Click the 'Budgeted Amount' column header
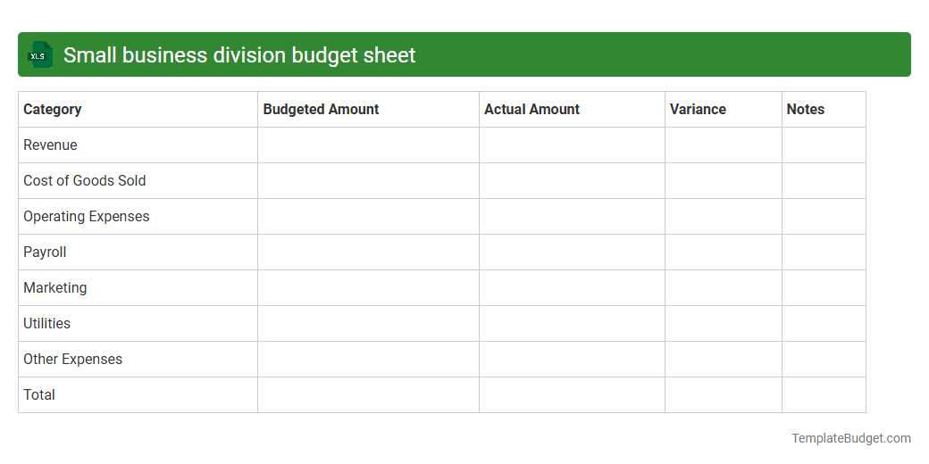The height and width of the screenshot is (464, 929). coord(369,110)
